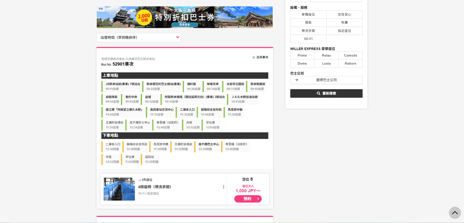Select the Reborn seat option
Screen dimensions: 464x223
point(350,64)
